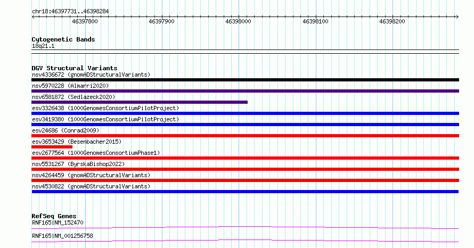Click ruler position 46397800
474x248 pixels.
coord(85,21)
